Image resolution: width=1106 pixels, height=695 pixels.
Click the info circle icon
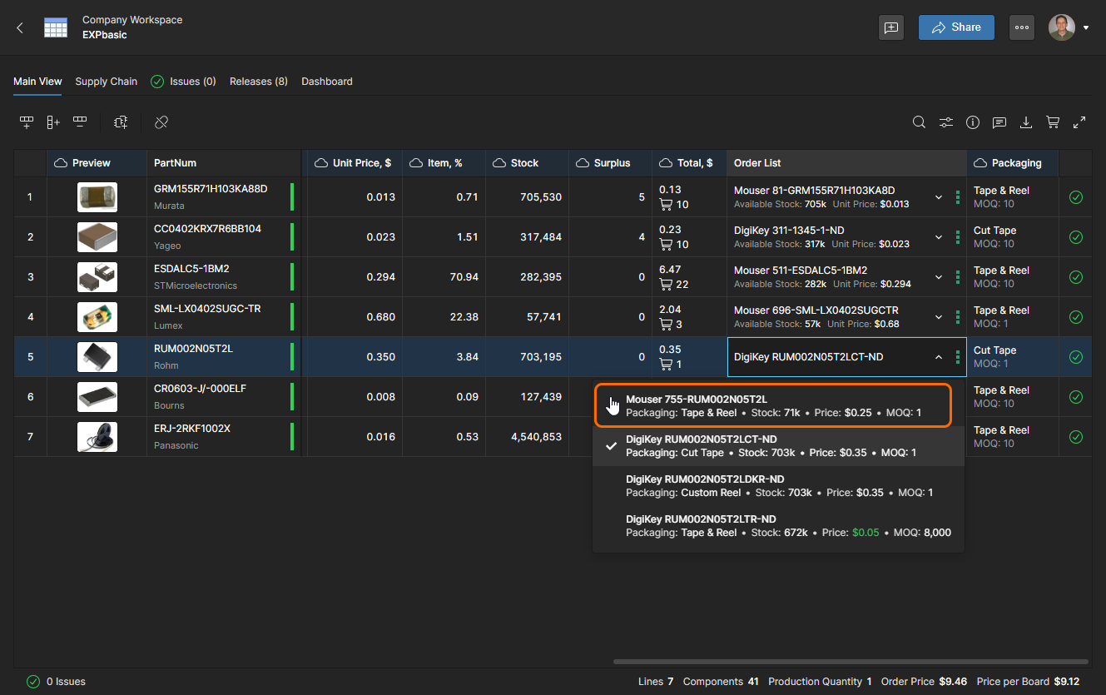973,122
